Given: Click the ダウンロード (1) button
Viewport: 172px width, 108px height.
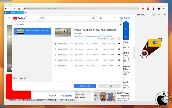Looking at the screenshot, I should click(x=85, y=86).
